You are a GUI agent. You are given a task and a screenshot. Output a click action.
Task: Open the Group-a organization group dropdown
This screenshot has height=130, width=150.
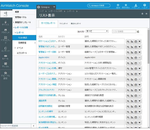(46, 7)
